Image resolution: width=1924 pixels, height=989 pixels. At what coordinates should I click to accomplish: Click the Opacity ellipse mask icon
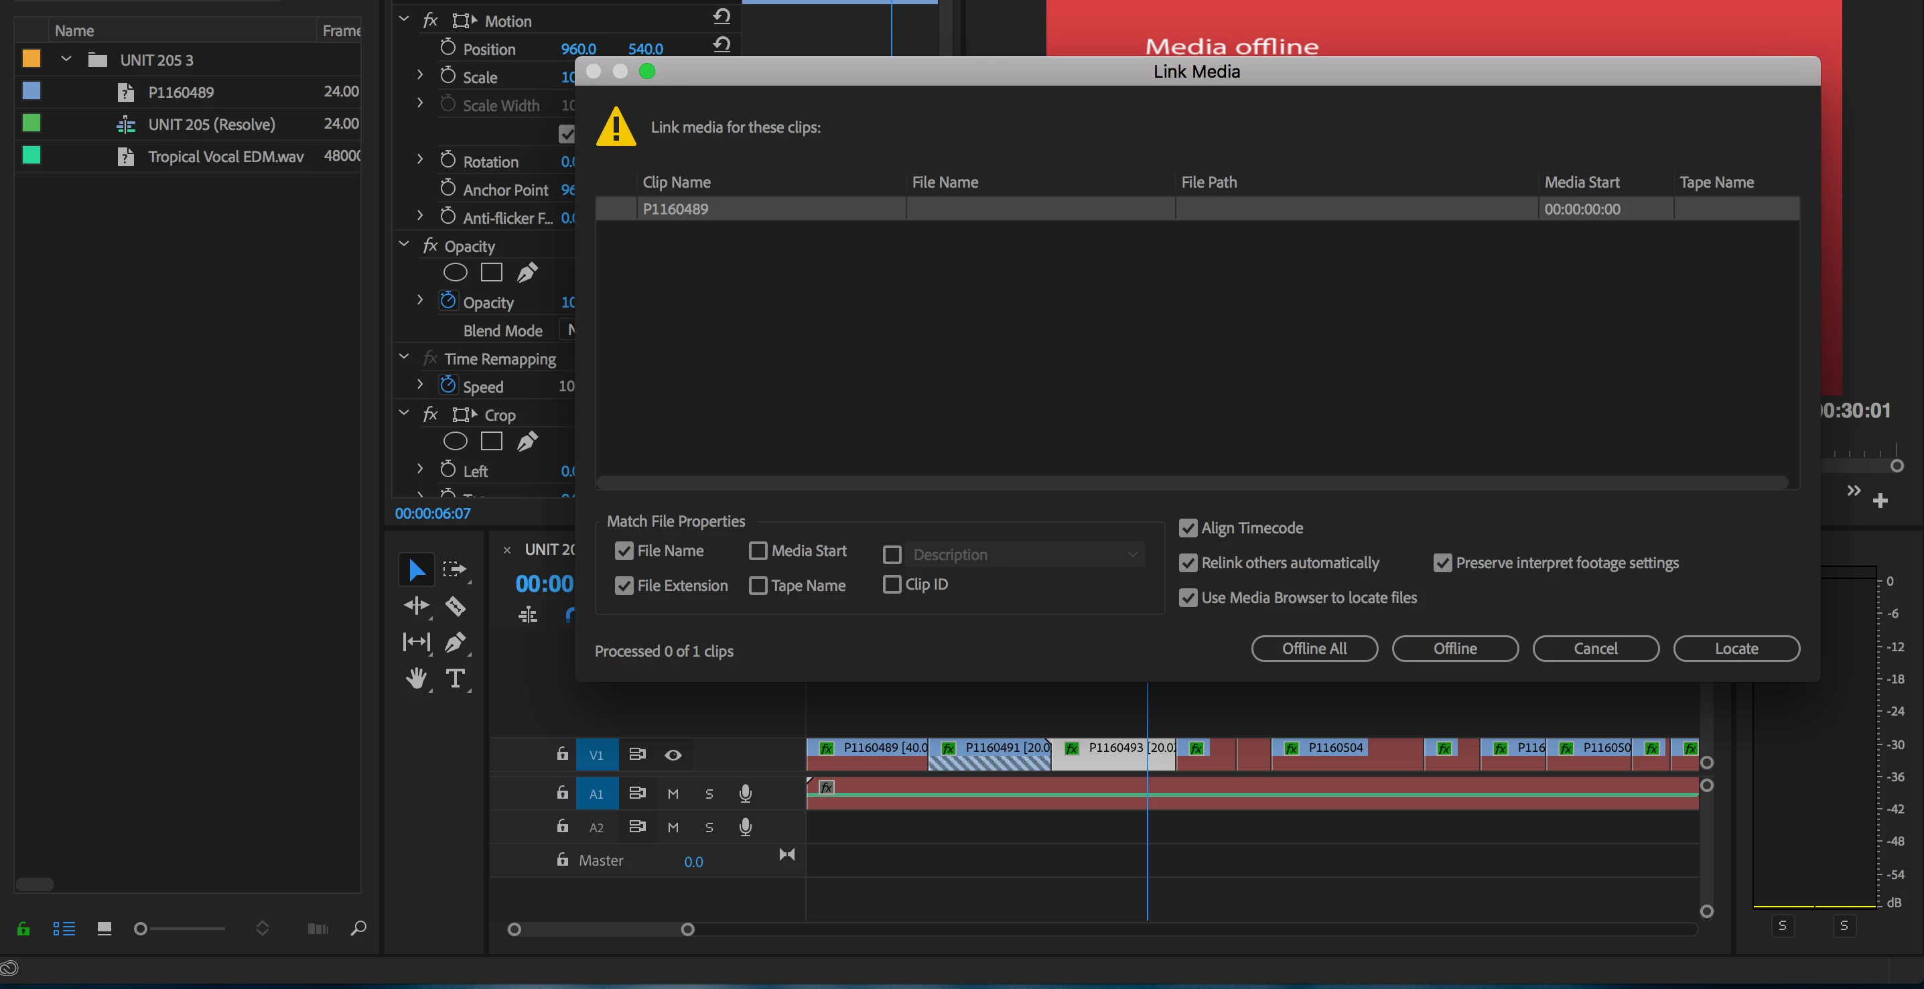coord(455,273)
